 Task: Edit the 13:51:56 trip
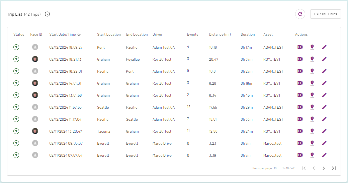pos(324,95)
